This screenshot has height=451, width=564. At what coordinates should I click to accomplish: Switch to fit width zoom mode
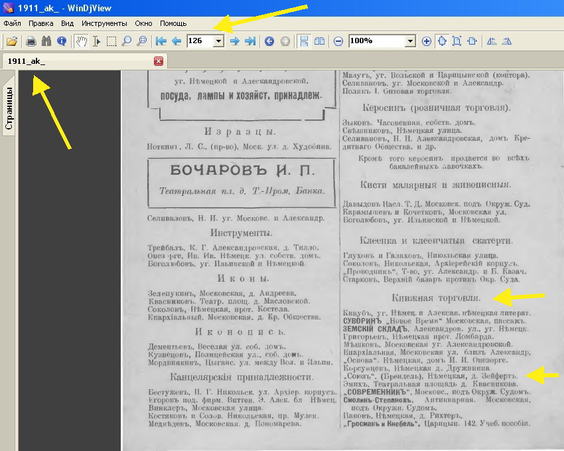point(472,41)
